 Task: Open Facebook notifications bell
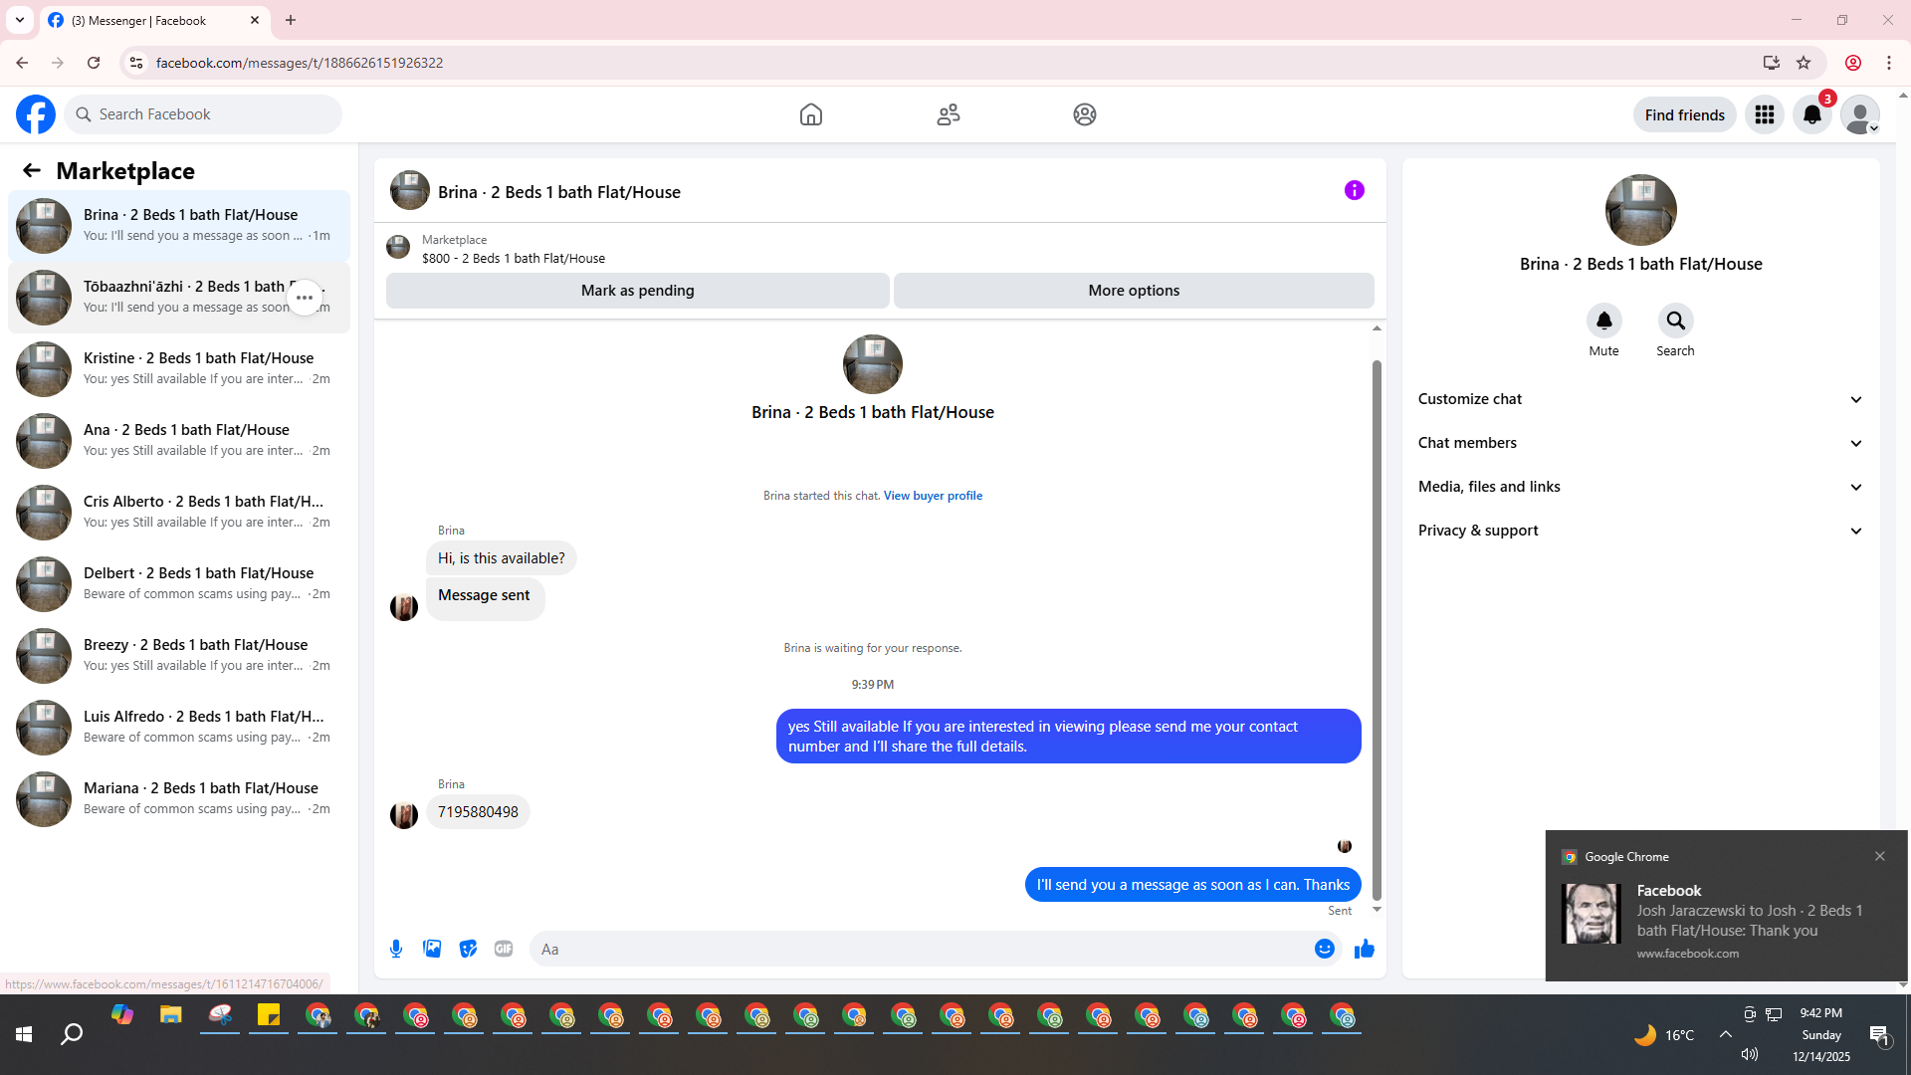tap(1811, 115)
